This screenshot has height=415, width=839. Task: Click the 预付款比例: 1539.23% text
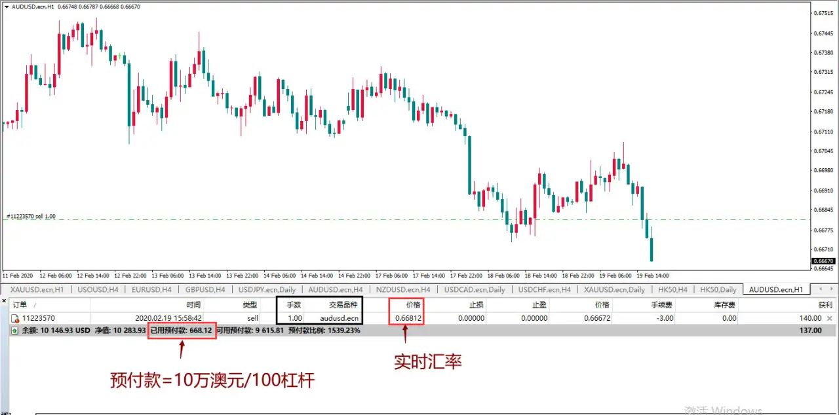324,331
